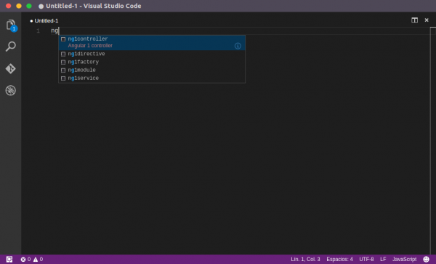The image size is (436, 264).
Task: Click the snippet icon beside ng1service
Action: click(x=63, y=79)
